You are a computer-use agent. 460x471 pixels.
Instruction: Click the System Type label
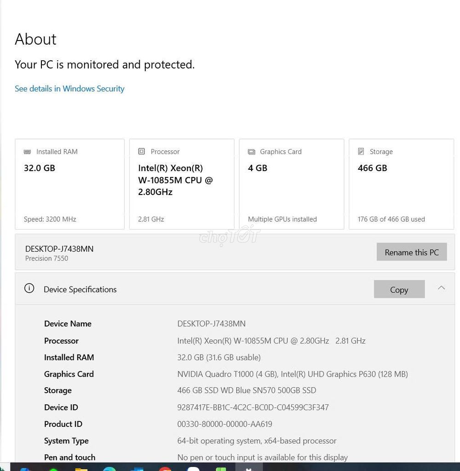(x=66, y=441)
